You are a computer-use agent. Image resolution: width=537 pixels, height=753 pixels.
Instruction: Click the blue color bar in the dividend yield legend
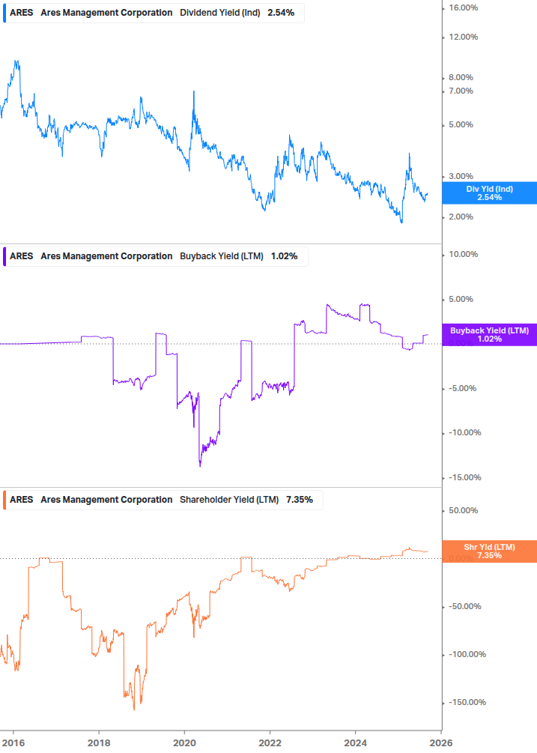4,13
